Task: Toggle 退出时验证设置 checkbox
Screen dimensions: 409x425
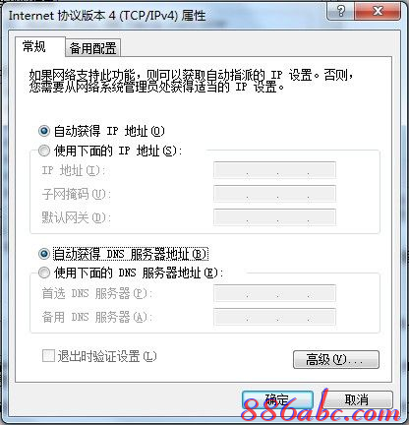Action: click(x=48, y=356)
